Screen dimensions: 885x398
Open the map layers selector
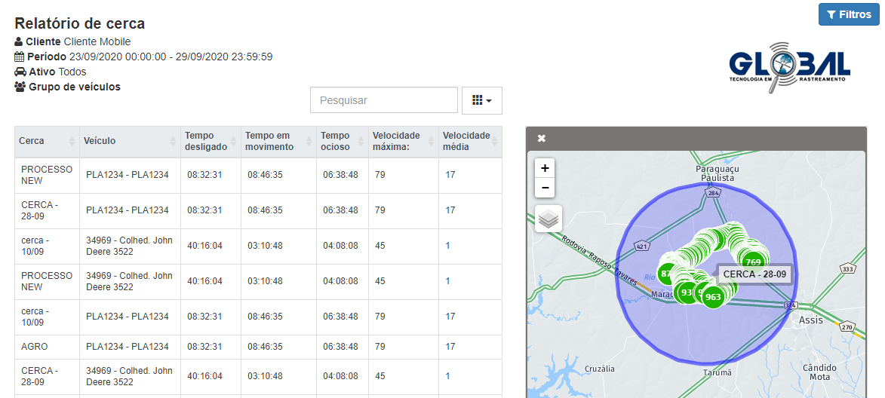click(x=549, y=219)
